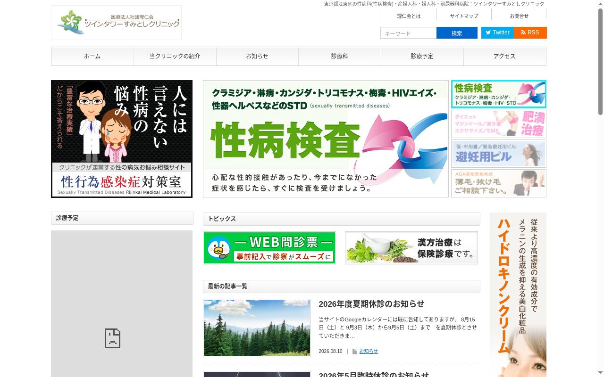Click the 漢方治療は保険診療です banner

tap(411, 248)
